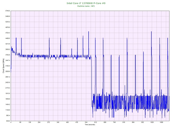The height and width of the screenshot is (129, 172).
Task: Click the 2425.8 y-axis value
Action: coord(8,82)
